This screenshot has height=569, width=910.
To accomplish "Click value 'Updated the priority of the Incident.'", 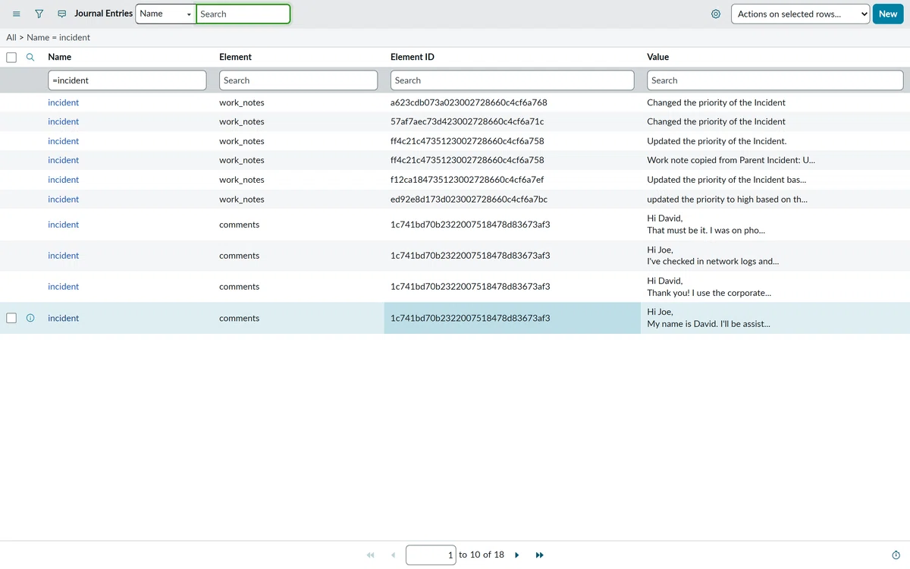I will (717, 141).
